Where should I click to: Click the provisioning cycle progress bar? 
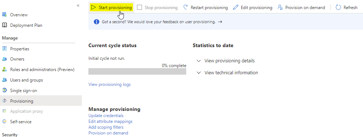[x=137, y=71]
